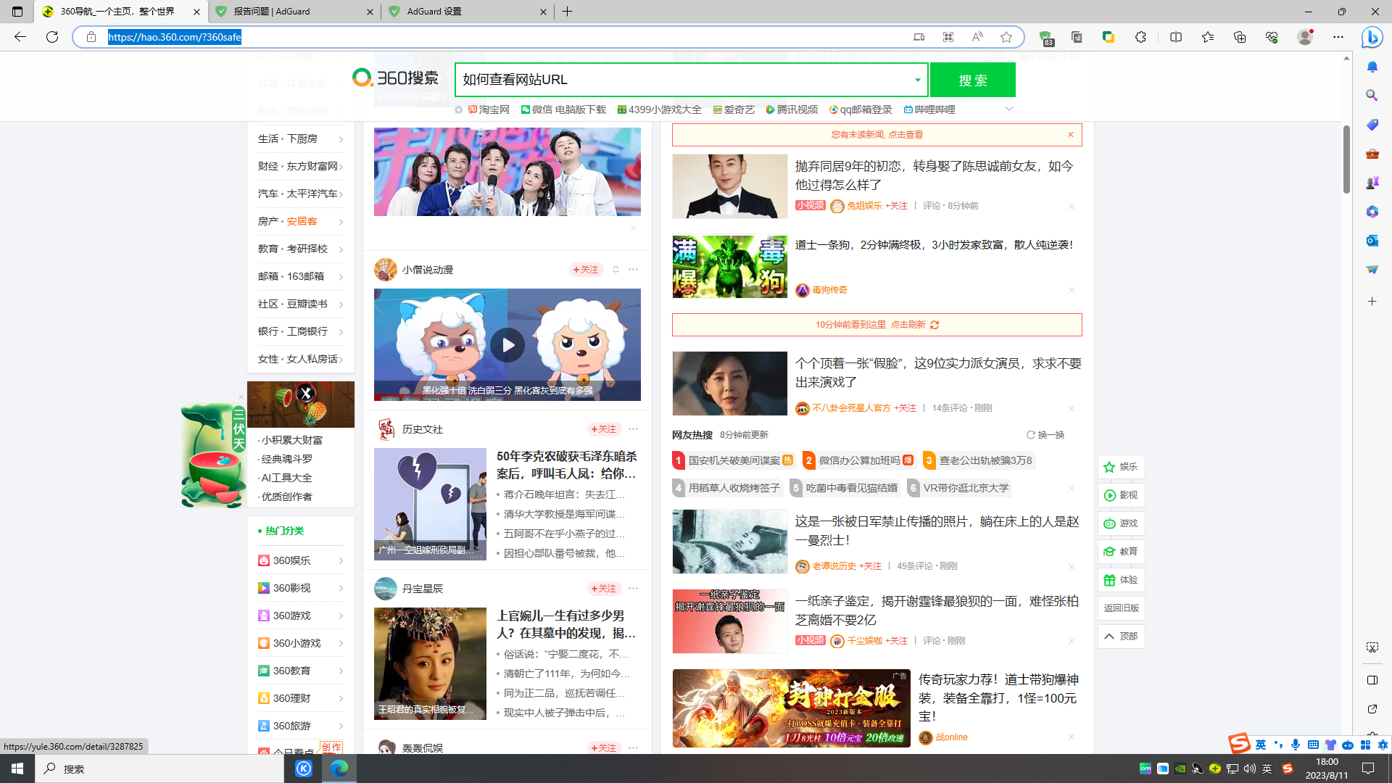This screenshot has height=783, width=1392.
Task: Open Browser essentials heart icon
Action: click(x=1271, y=37)
